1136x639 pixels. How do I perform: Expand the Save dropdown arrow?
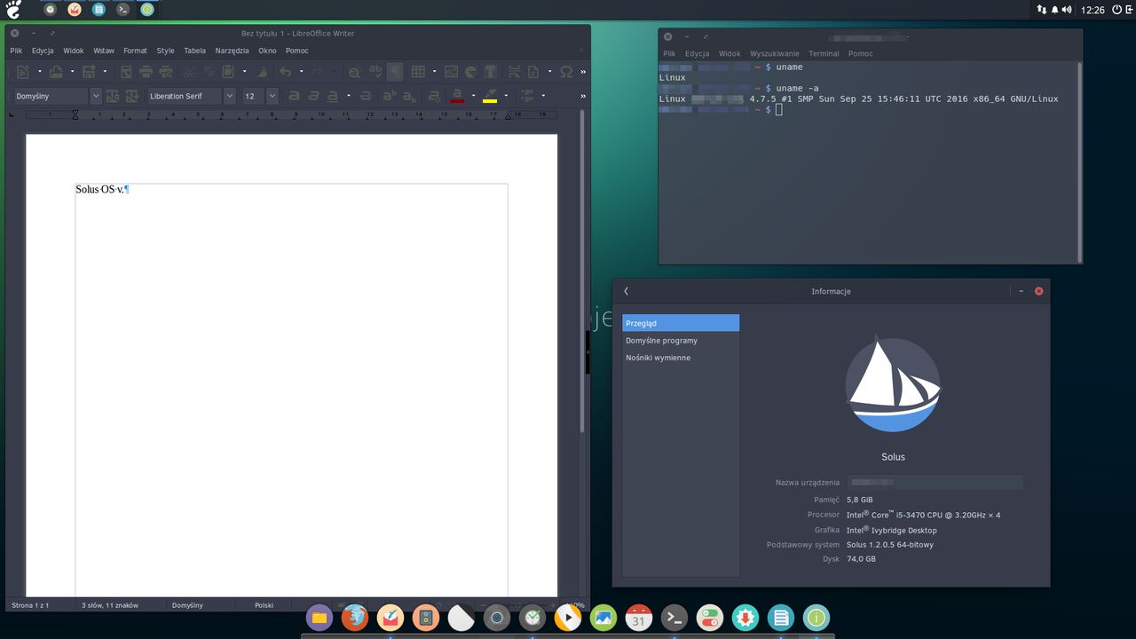pos(105,71)
